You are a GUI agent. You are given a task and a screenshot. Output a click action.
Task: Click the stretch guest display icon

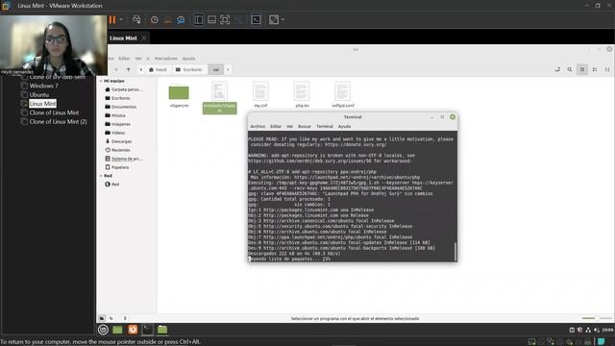tap(274, 19)
